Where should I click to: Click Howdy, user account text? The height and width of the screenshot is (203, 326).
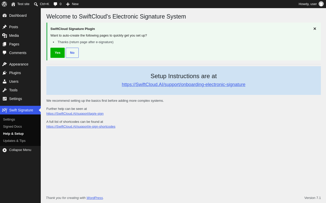click(308, 4)
